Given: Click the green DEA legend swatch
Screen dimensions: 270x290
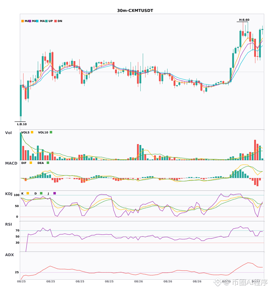Looking at the screenshot, I should [x=48, y=163].
